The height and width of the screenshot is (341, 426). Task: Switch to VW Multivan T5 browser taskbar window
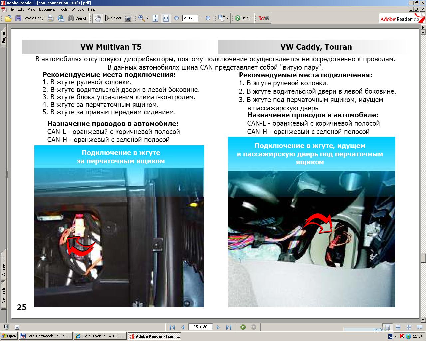pyautogui.click(x=100, y=336)
